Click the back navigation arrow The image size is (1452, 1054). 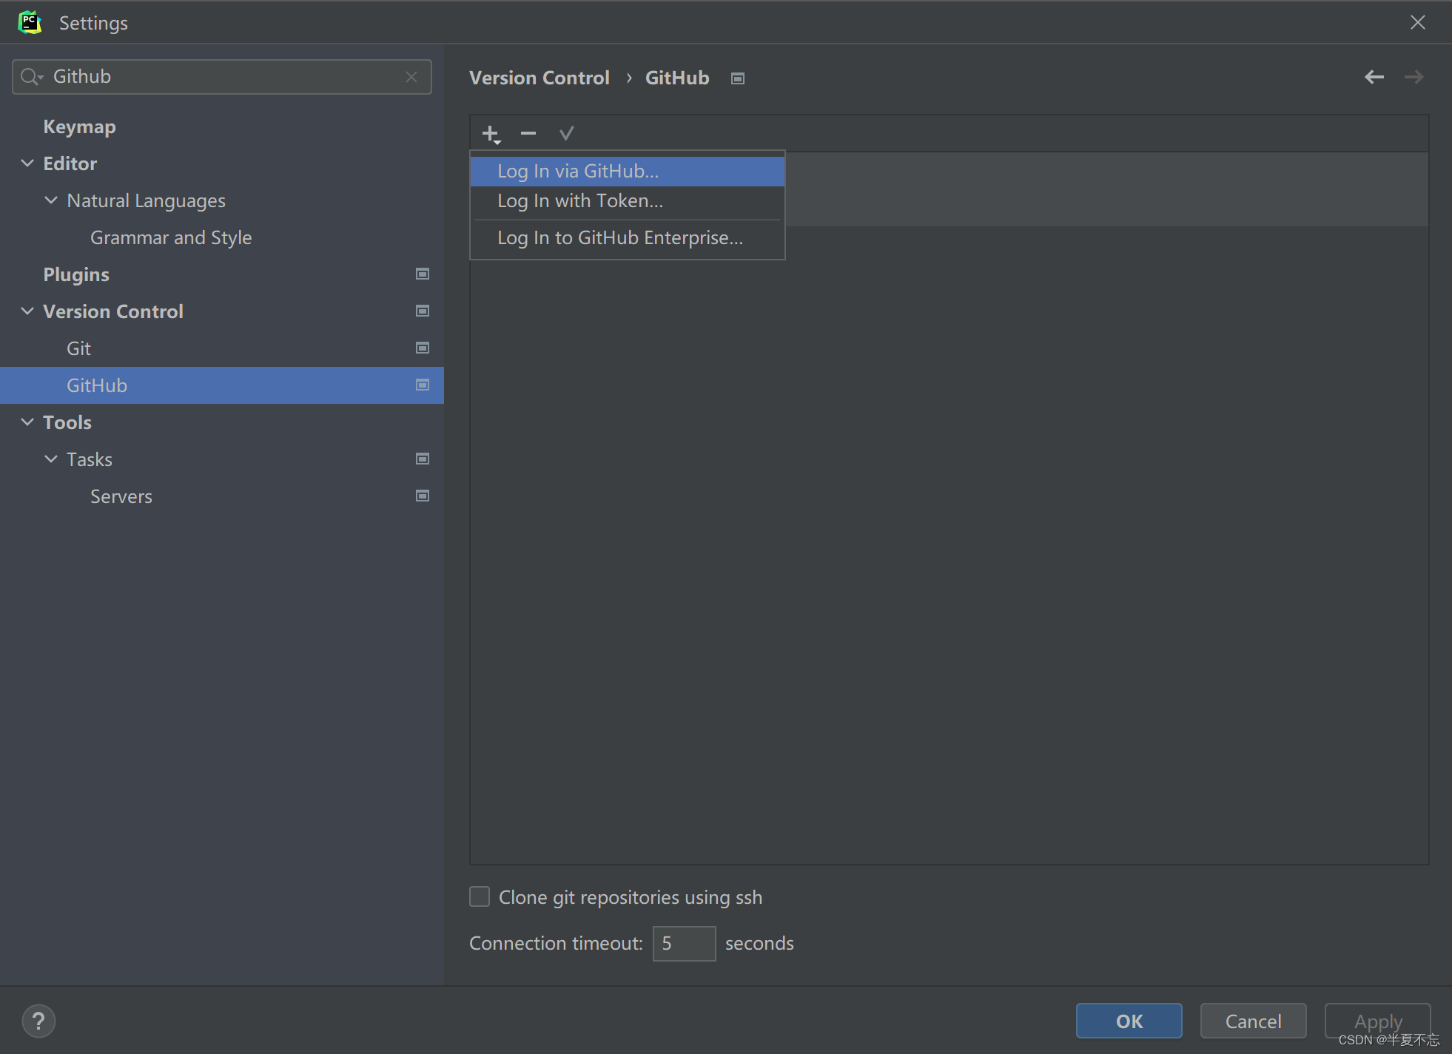1374,77
